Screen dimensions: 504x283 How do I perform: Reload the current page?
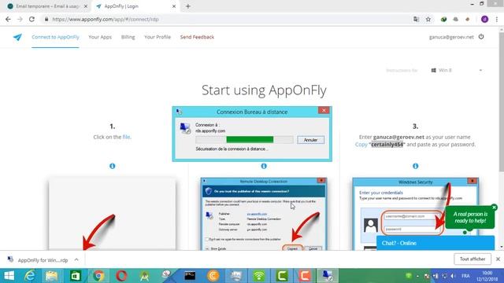click(x=31, y=19)
